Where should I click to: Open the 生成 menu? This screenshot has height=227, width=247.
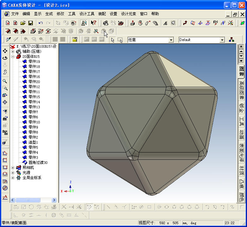49,14
